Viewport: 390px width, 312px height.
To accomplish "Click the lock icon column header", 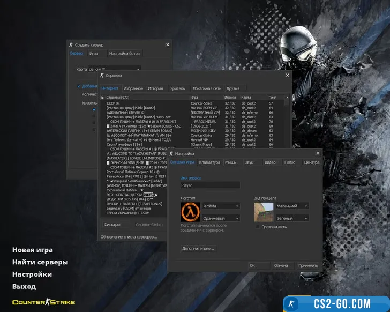I will coord(102,98).
